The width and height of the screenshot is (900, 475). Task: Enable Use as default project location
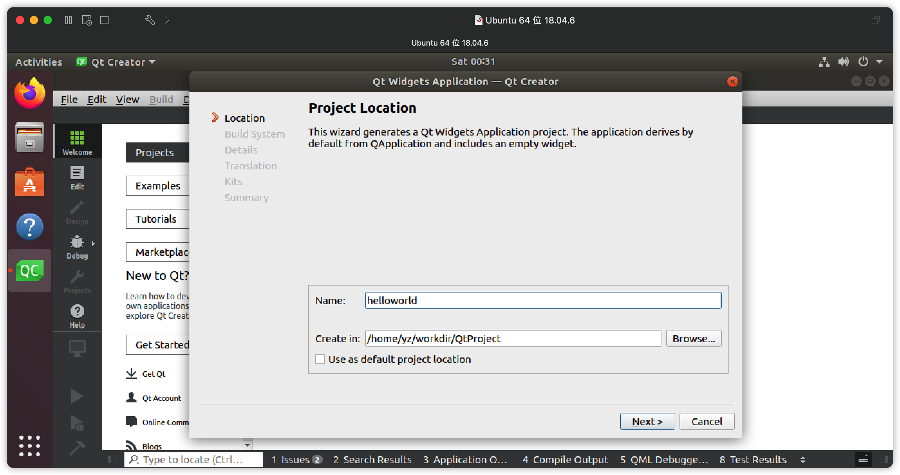[x=320, y=359]
